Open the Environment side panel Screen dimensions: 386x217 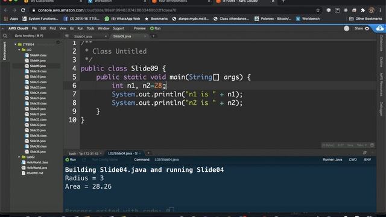[4, 51]
